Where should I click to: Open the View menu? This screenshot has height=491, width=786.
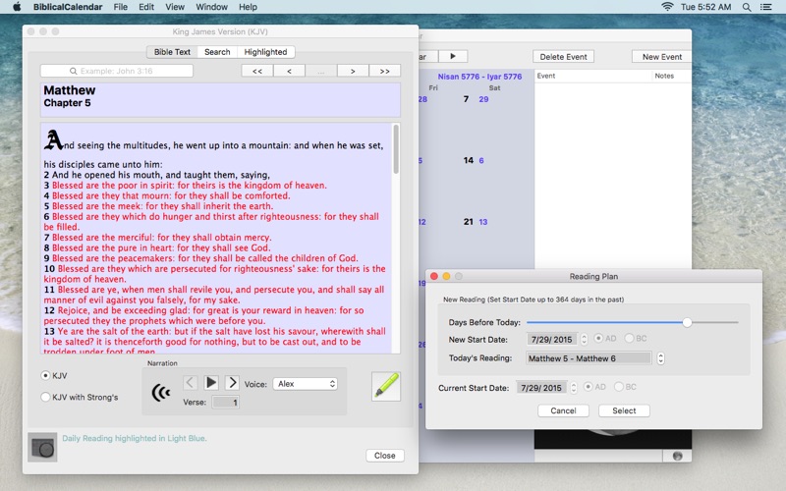tap(175, 7)
